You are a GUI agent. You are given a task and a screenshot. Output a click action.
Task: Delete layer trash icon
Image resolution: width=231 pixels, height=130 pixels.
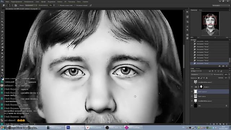227,124
